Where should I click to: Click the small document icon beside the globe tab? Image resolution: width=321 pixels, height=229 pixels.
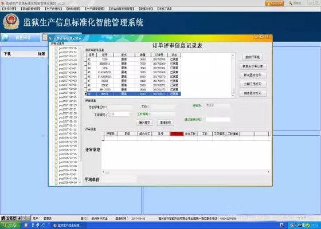pyautogui.click(x=45, y=37)
